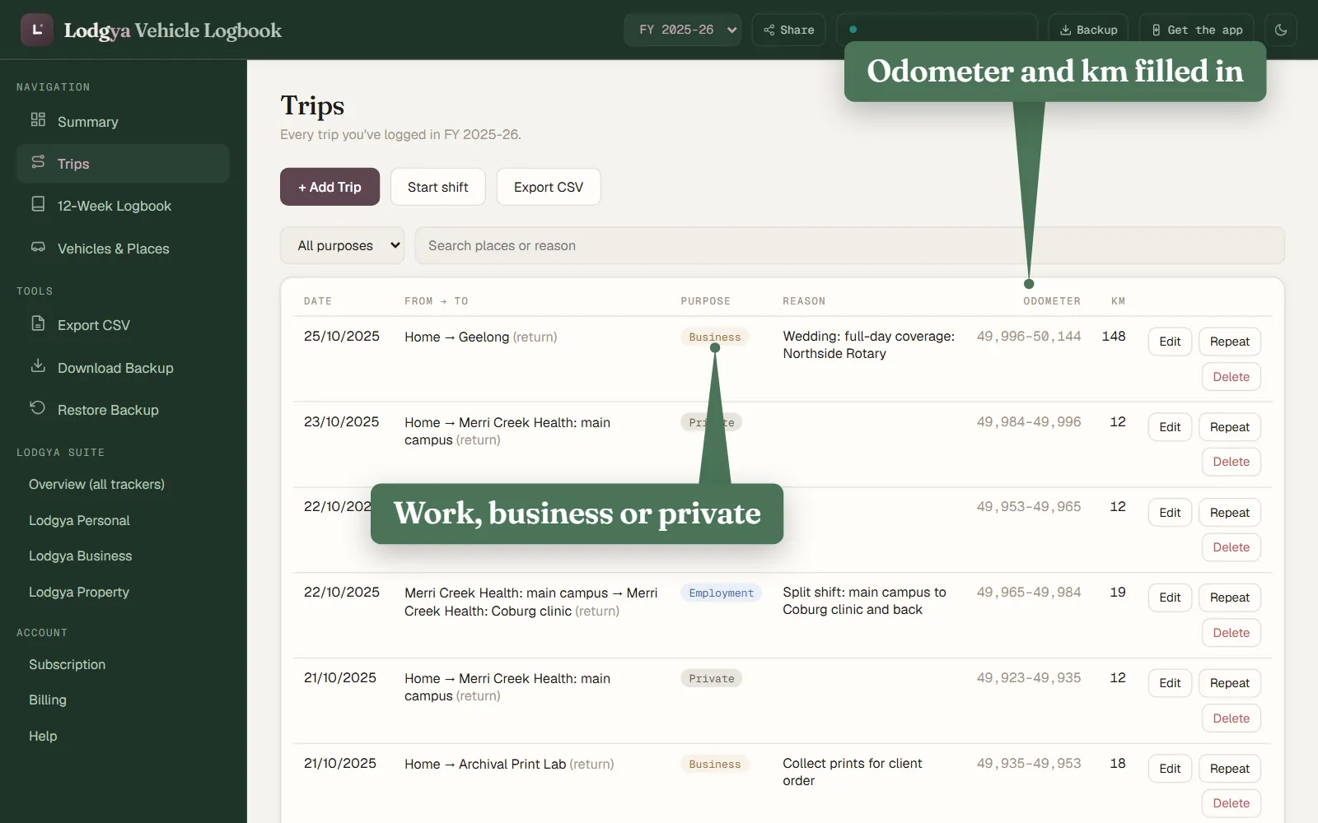The width and height of the screenshot is (1318, 823).
Task: Open the FY 2025-26 year dropdown
Action: pos(682,30)
